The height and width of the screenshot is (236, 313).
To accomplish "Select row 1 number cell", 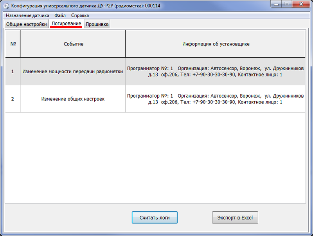I will point(13,71).
